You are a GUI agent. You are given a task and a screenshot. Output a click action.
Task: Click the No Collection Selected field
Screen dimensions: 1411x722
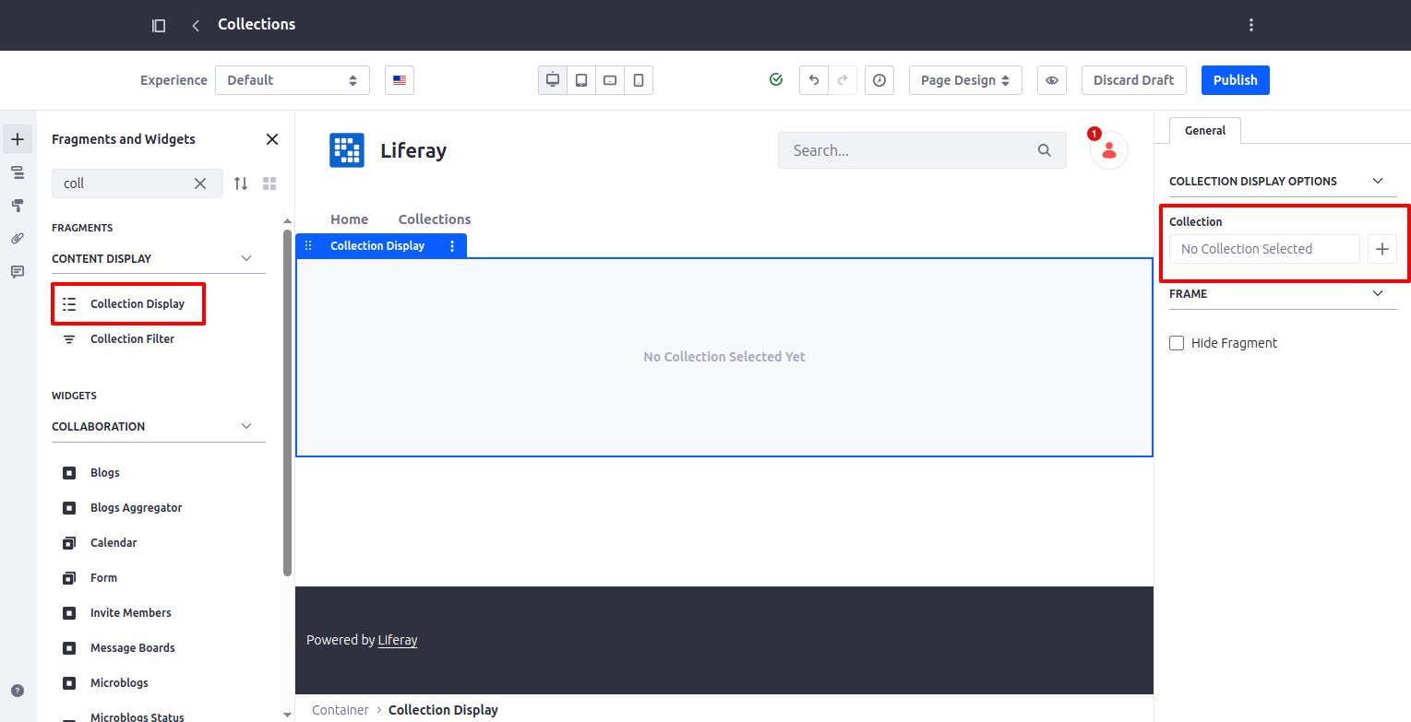pyautogui.click(x=1264, y=249)
